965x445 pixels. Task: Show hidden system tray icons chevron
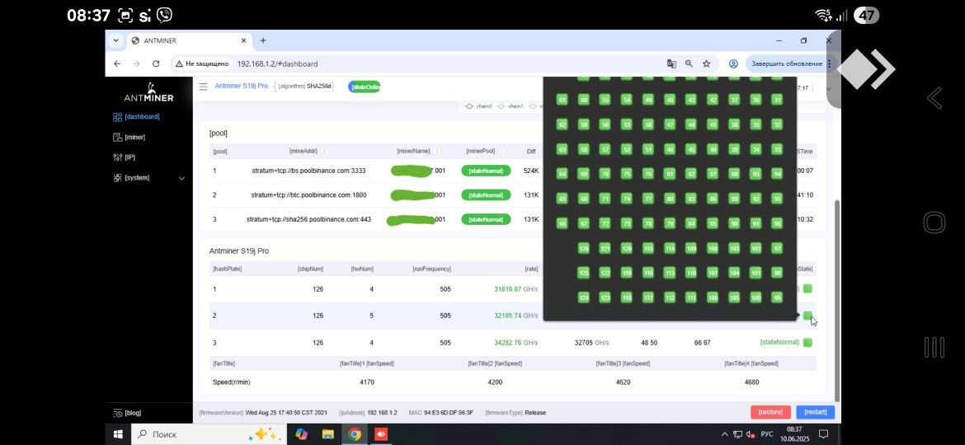pos(724,434)
